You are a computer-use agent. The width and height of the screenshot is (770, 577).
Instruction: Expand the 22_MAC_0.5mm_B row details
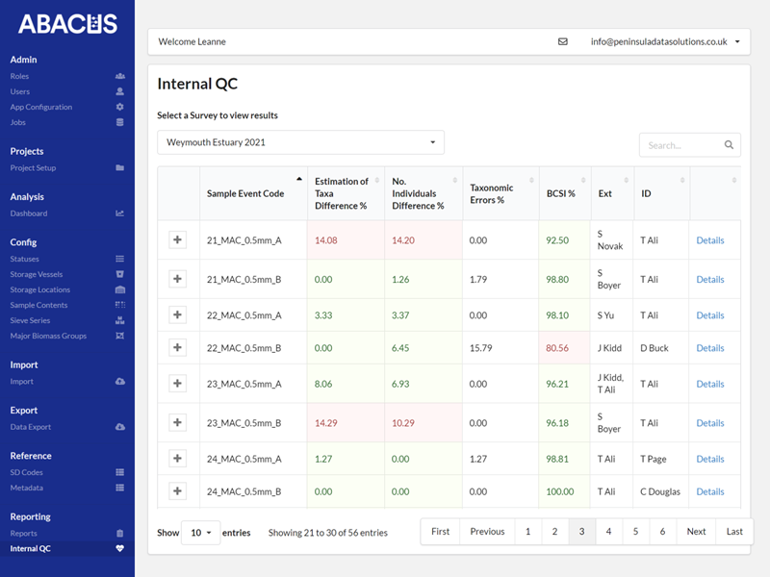[x=177, y=348]
